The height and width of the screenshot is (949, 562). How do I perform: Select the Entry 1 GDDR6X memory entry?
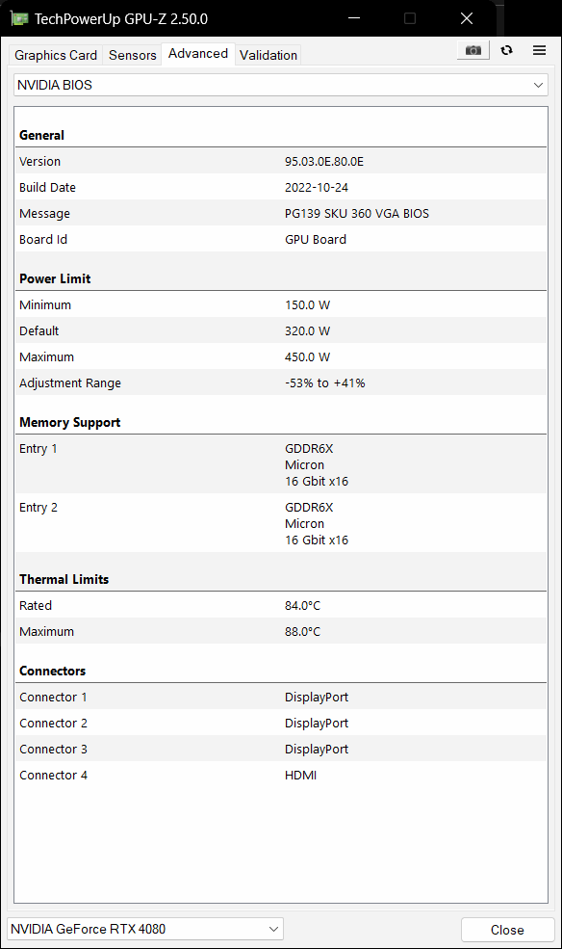[281, 464]
